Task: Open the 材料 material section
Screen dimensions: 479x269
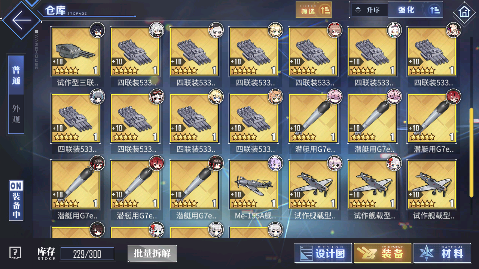Action: [x=442, y=253]
